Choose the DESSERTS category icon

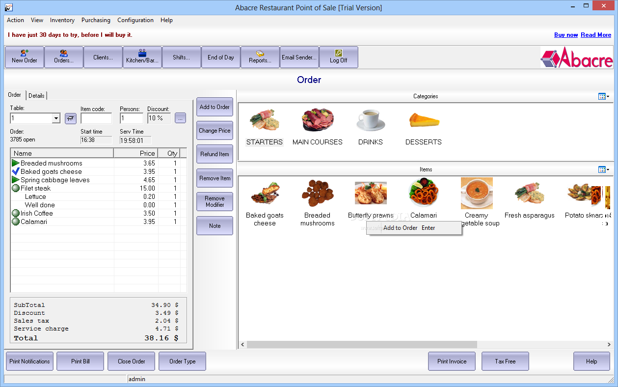[x=424, y=121]
